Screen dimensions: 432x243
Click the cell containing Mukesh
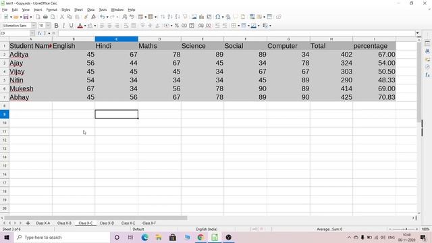click(x=30, y=88)
